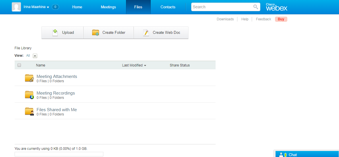Click the Create Web Doc pencil icon

(146, 33)
